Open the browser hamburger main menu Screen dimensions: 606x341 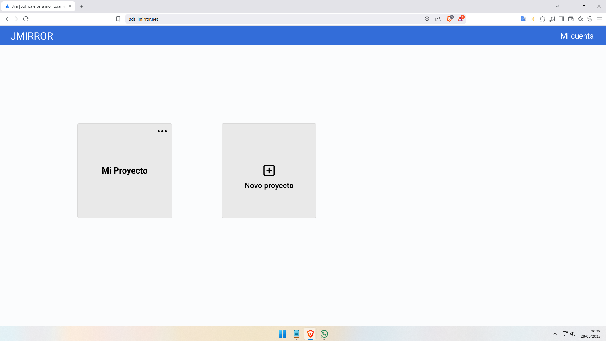pyautogui.click(x=599, y=19)
